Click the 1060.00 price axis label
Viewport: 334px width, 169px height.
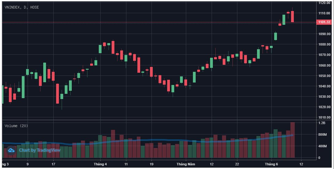tap(324, 65)
